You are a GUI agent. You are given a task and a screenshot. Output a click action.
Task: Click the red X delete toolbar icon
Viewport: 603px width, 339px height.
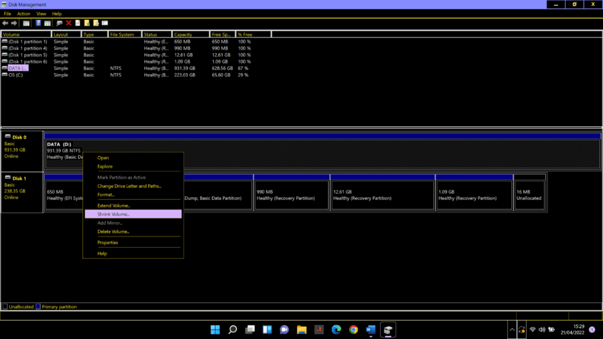(68, 23)
